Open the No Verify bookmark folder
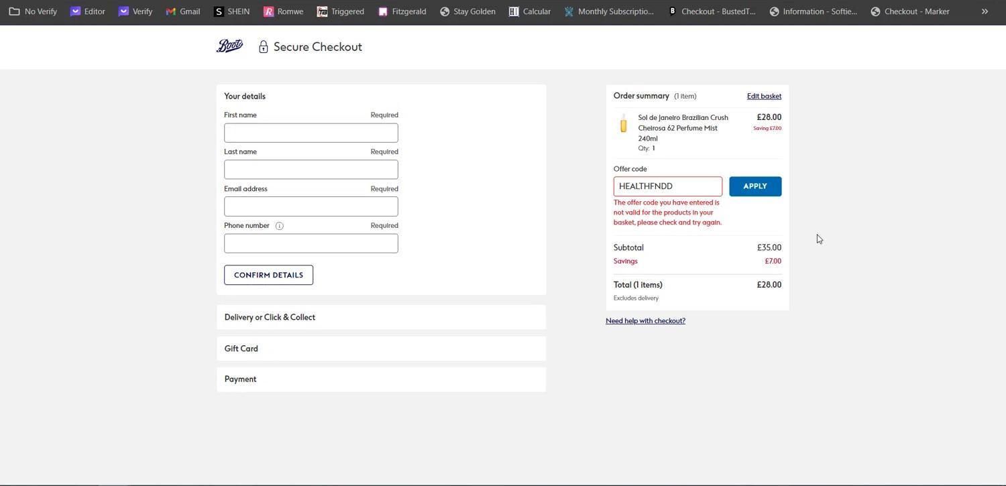This screenshot has width=1006, height=486. coord(33,11)
